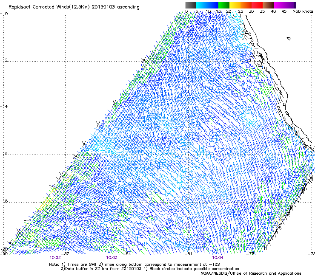Screen dimensions: 315x276
Task: Click the '-84' longitude axis label
Action: (x=127, y=254)
